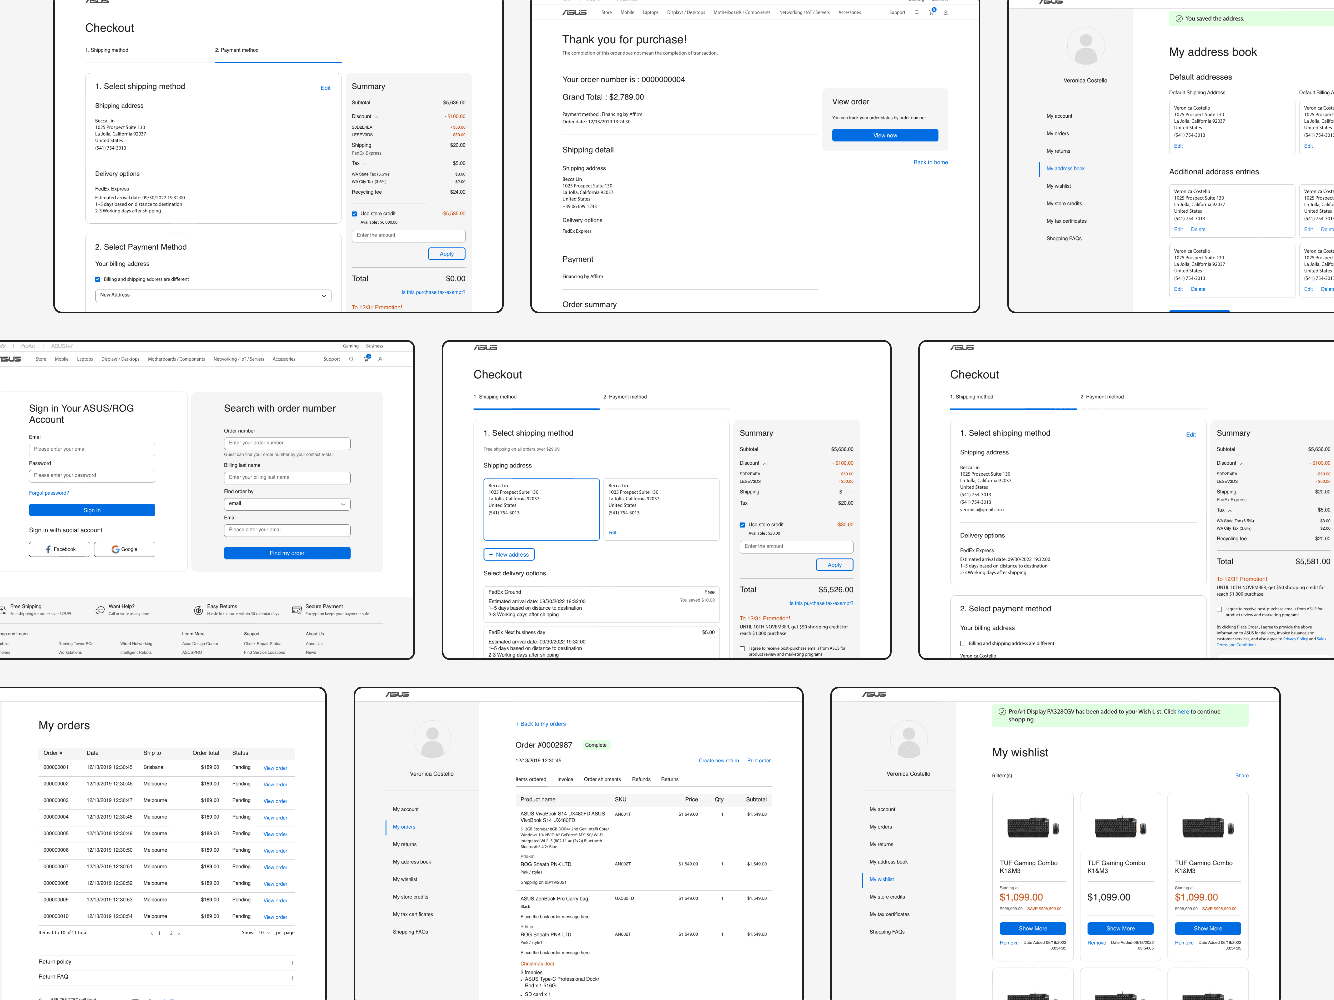
Task: Open Laptops menu on Thank you page
Action: (x=651, y=13)
